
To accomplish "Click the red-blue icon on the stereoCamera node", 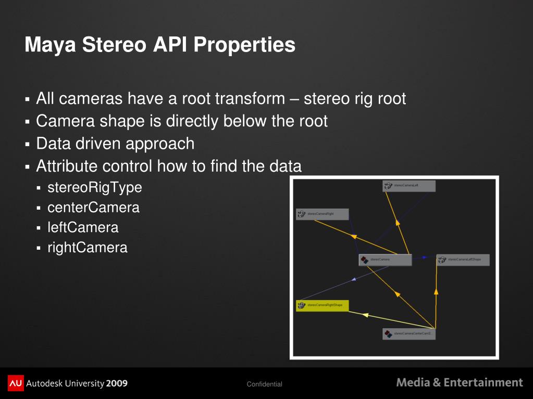I will 364,260.
